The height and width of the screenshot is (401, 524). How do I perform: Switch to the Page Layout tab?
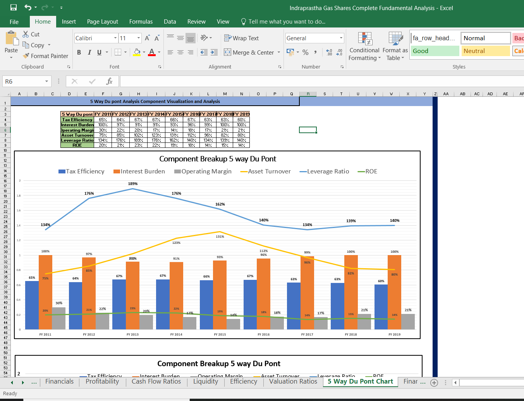click(103, 22)
